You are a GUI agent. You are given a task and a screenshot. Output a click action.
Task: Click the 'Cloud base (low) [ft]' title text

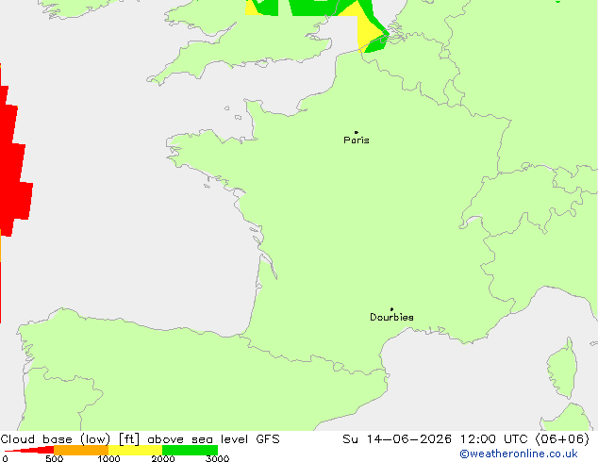[x=70, y=439]
